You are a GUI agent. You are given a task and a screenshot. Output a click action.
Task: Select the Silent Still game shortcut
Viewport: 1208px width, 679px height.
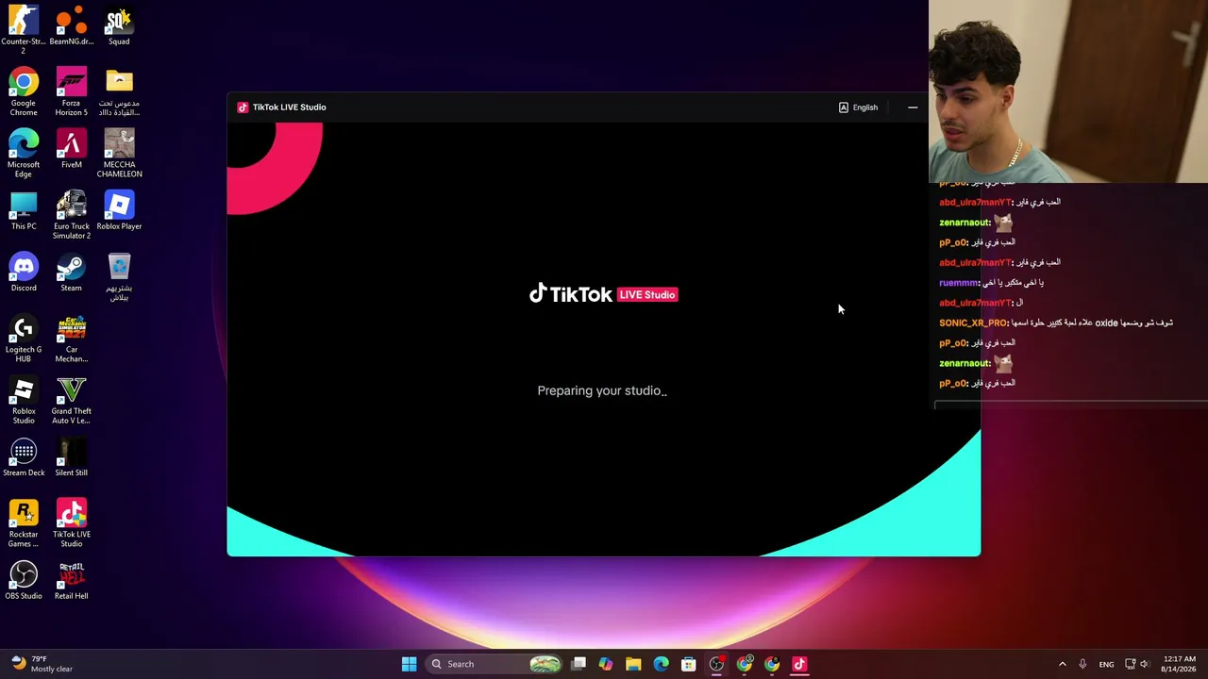point(71,457)
